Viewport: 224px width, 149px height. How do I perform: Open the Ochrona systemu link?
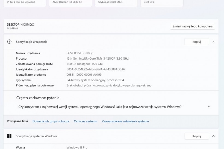[x=85, y=121]
